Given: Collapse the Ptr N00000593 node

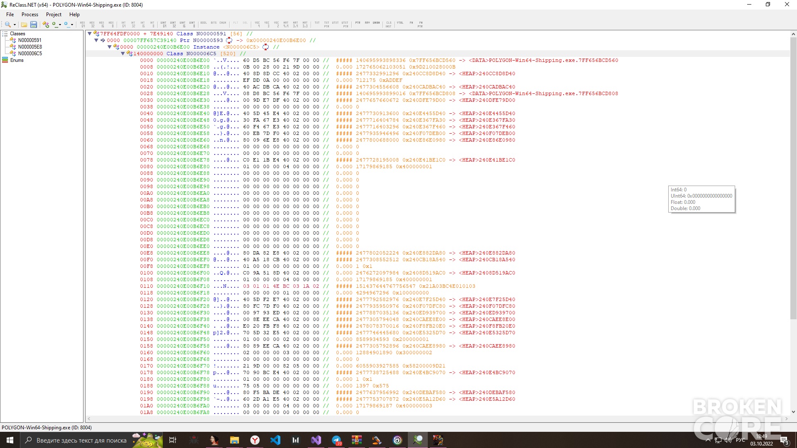Looking at the screenshot, I should tap(96, 40).
